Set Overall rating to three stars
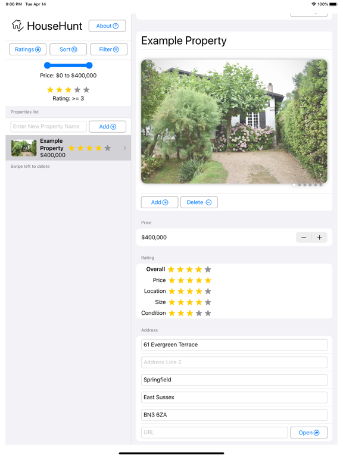This screenshot has height=457, width=343. 189,270
